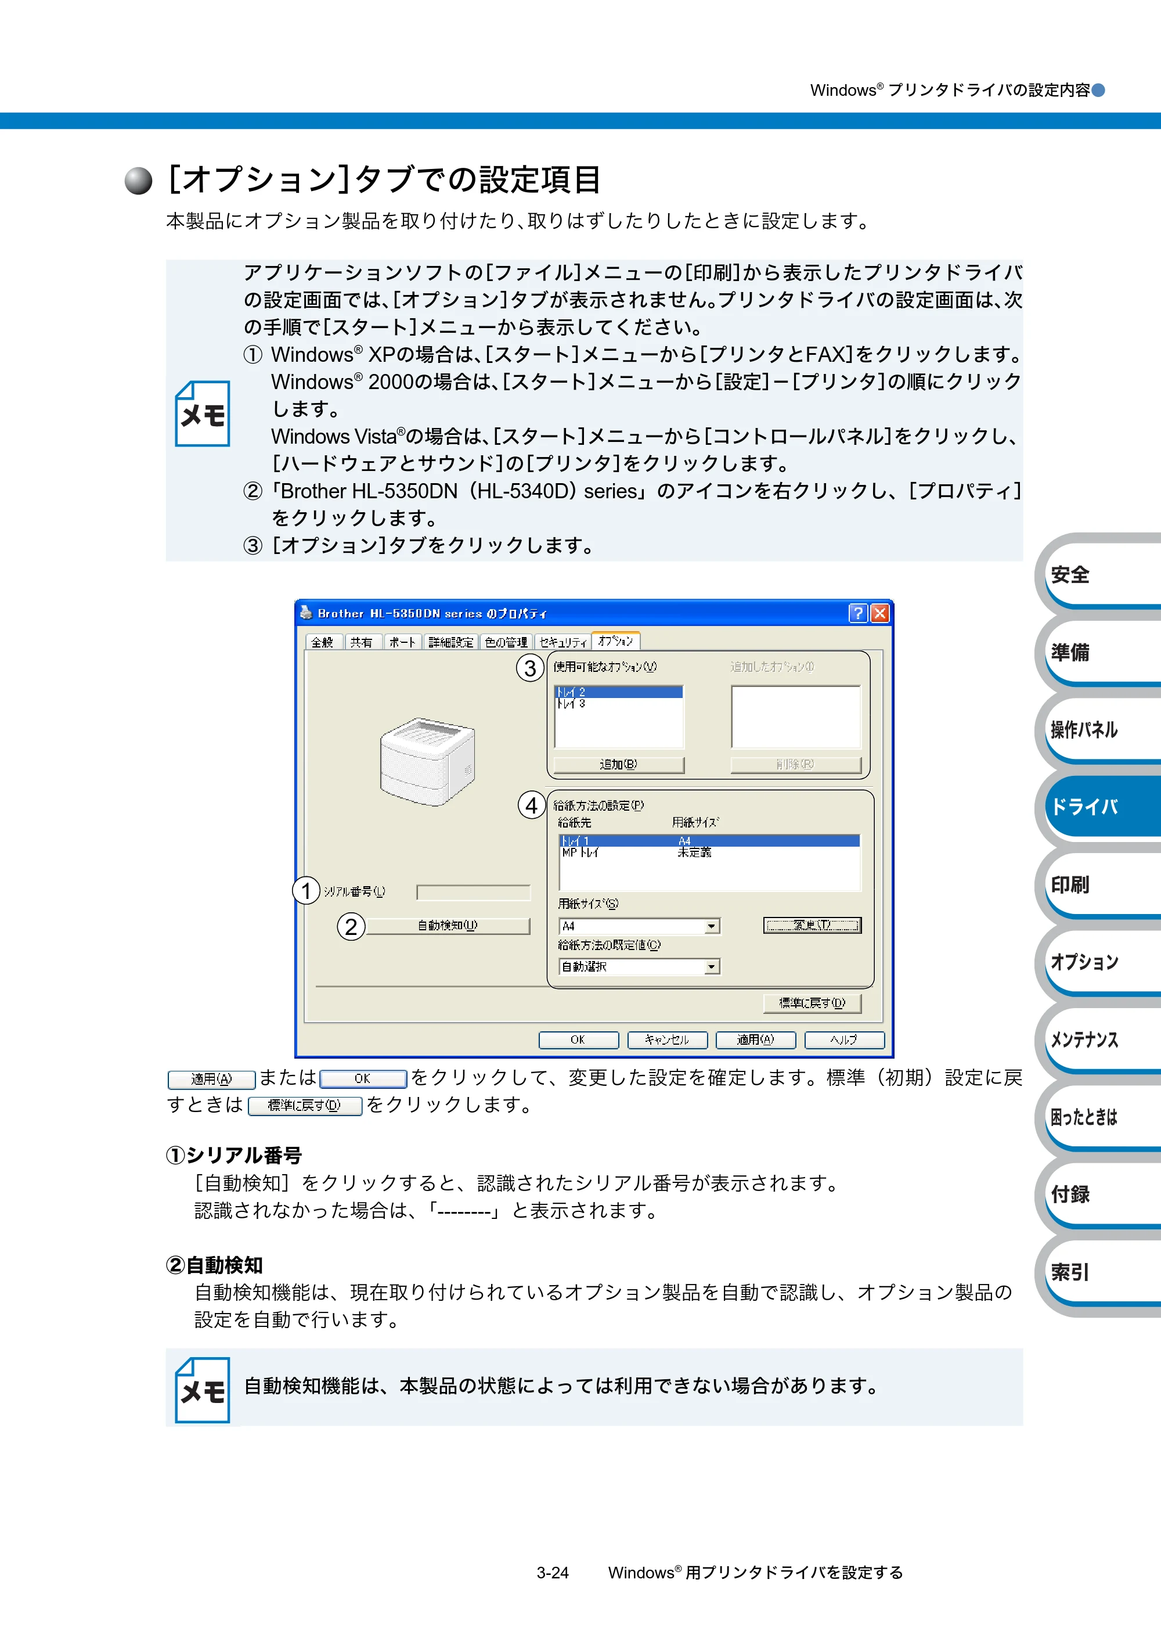Viewport: 1161px width, 1644px height.
Task: Go to the 困ったときは side tab
Action: click(1102, 1117)
